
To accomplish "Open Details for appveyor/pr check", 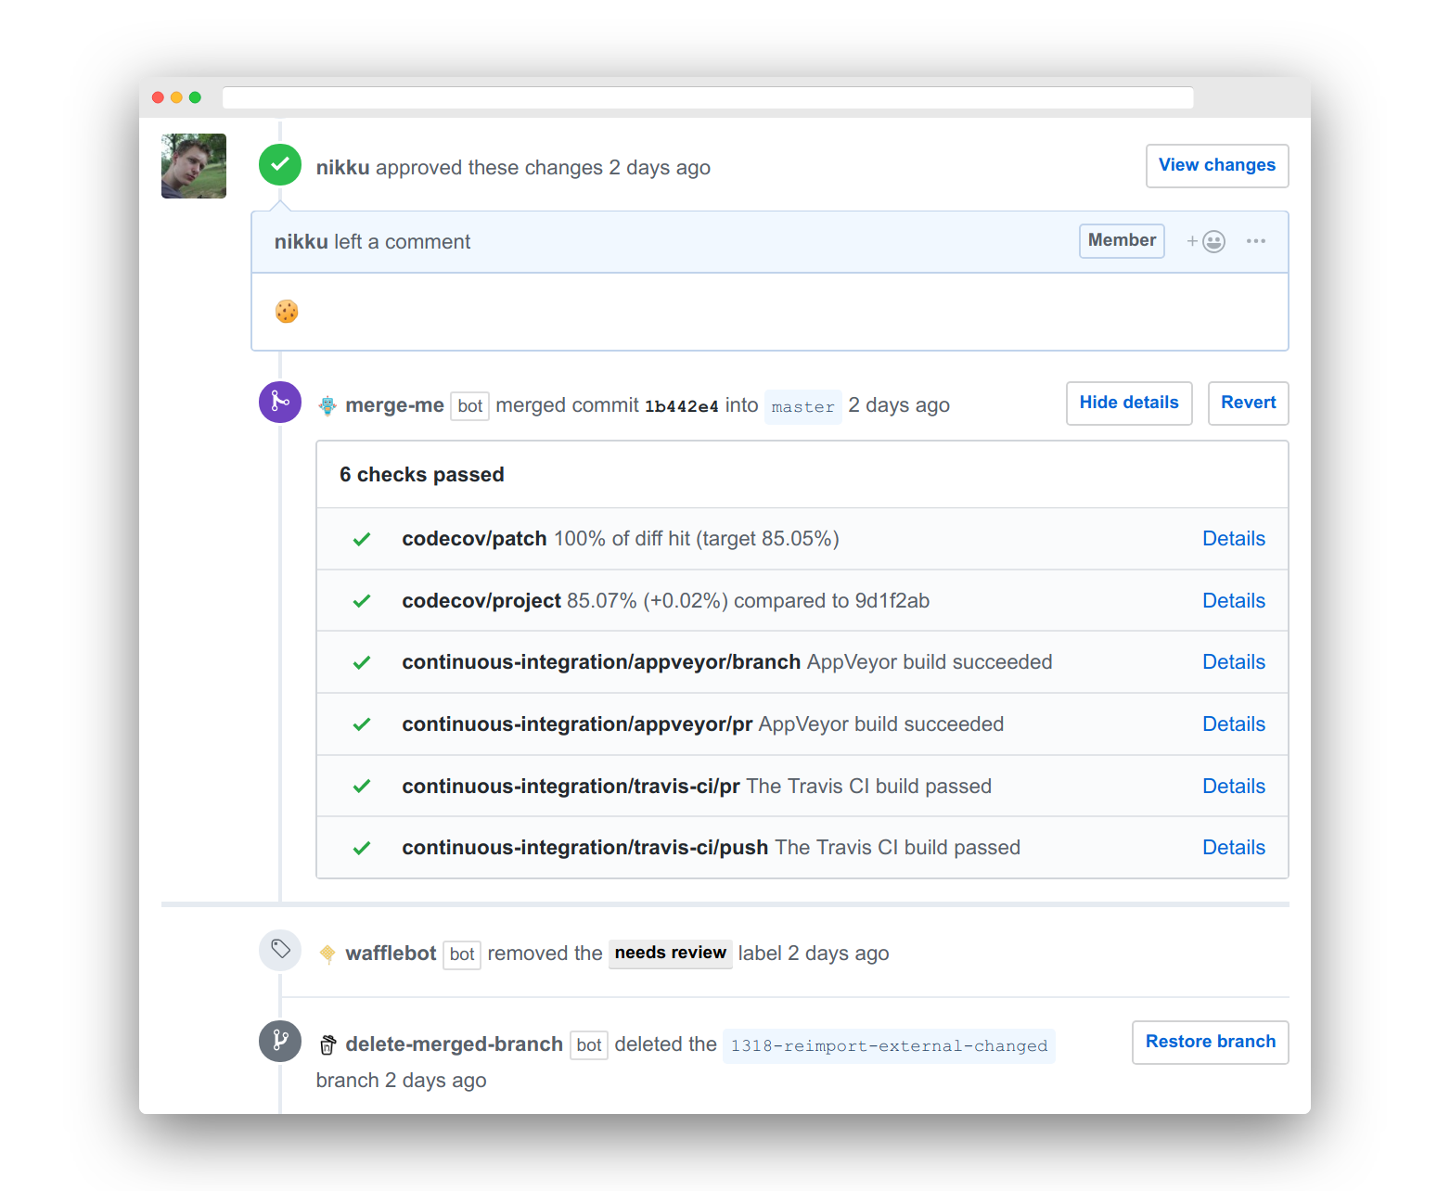I will click(1234, 724).
